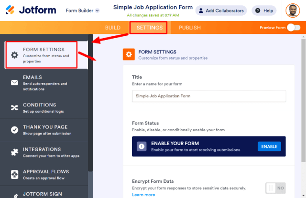Open THANK YOU PAGE settings in sidebar
The width and height of the screenshot is (306, 198).
click(44, 130)
